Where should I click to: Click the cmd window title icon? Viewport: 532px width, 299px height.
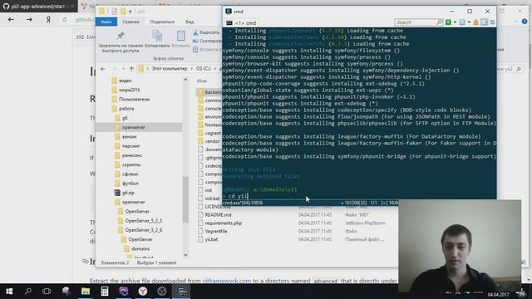[x=229, y=11]
